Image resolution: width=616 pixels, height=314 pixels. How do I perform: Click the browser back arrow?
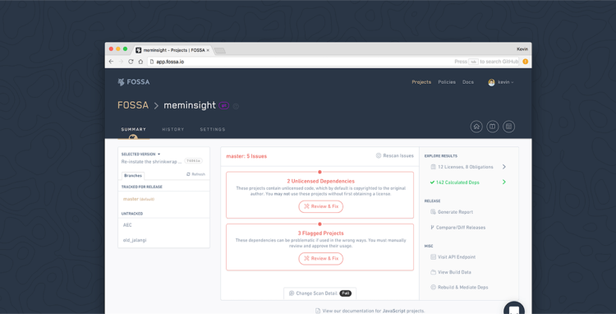(111, 62)
